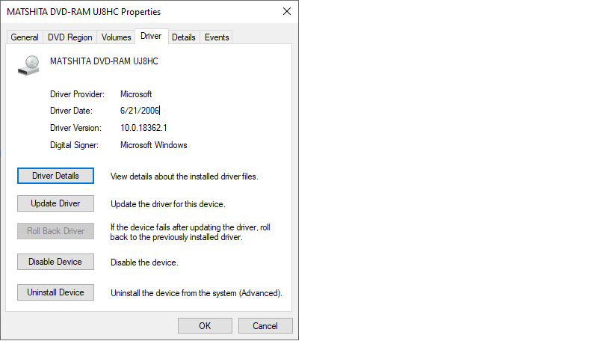The width and height of the screenshot is (612, 344).
Task: Click the Uninstall Device button
Action: 55,292
